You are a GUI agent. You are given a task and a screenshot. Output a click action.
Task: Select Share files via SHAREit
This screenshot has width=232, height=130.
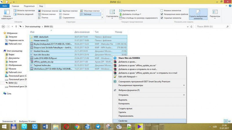point(149,58)
